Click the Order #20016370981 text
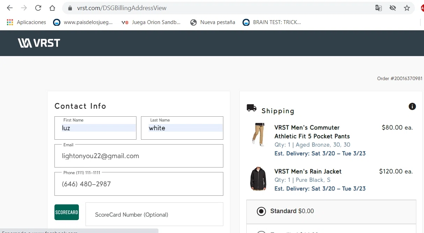 (x=400, y=78)
